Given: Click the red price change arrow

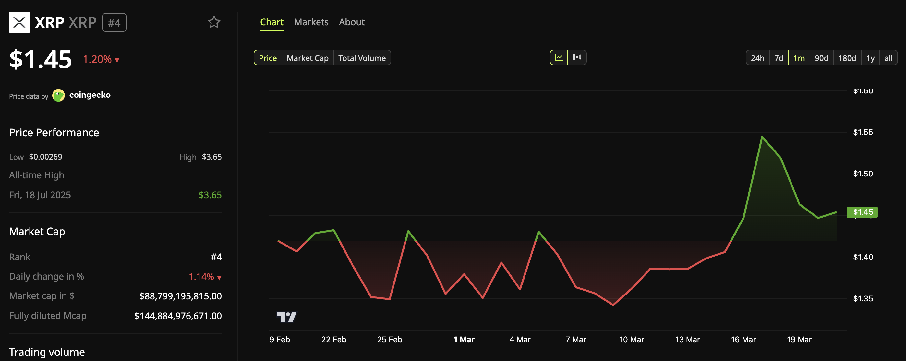Looking at the screenshot, I should (117, 60).
